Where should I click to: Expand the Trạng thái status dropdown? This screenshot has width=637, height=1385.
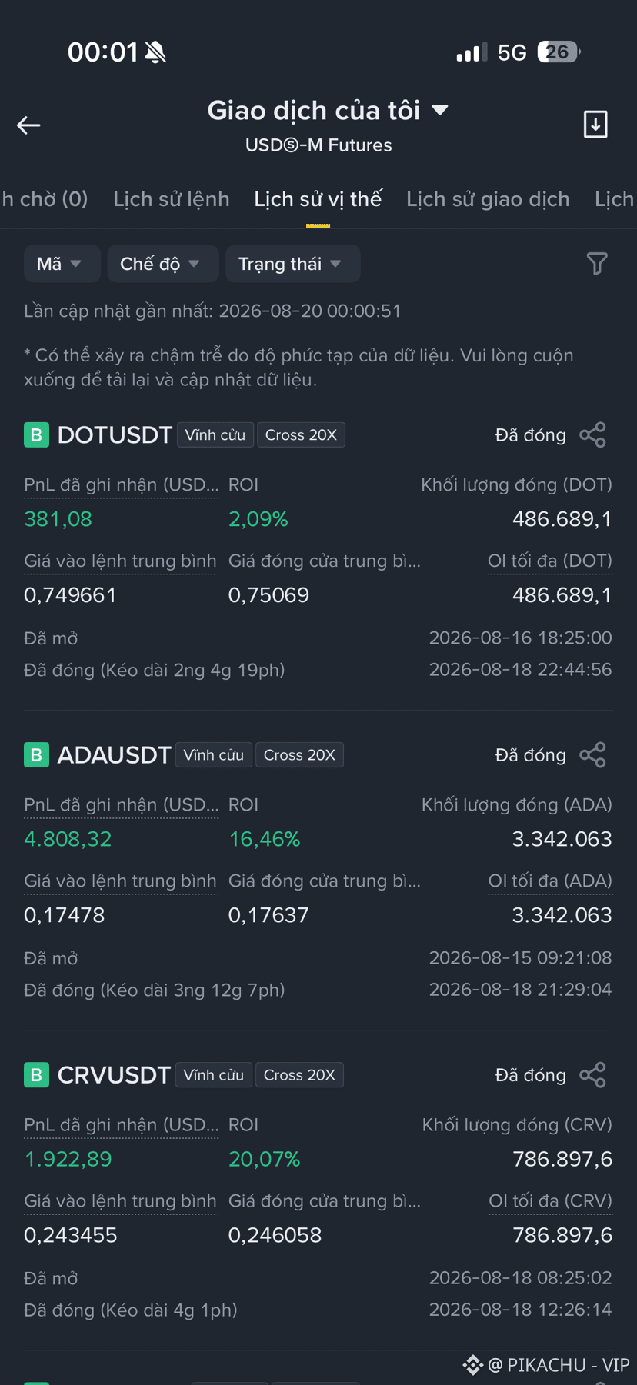(293, 264)
